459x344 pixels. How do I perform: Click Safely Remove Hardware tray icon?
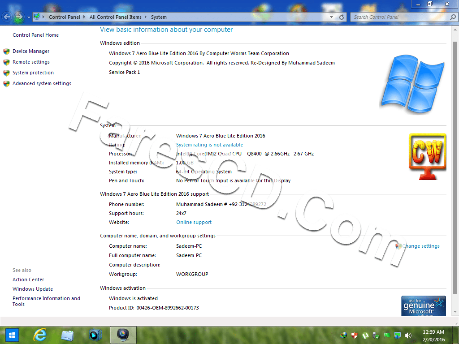[376, 335]
